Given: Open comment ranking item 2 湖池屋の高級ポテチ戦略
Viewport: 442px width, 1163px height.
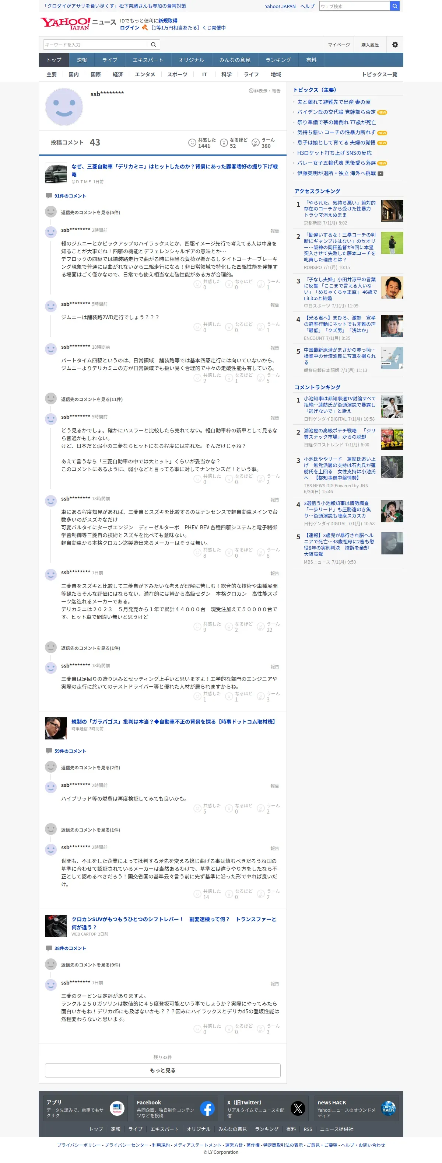Looking at the screenshot, I should click(x=339, y=434).
